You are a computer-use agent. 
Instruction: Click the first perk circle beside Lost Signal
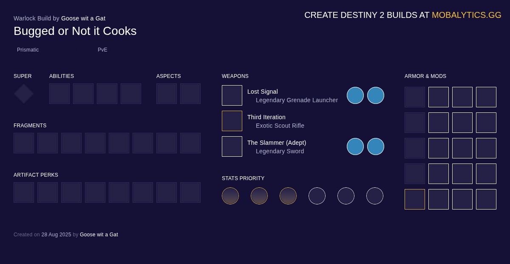355,95
